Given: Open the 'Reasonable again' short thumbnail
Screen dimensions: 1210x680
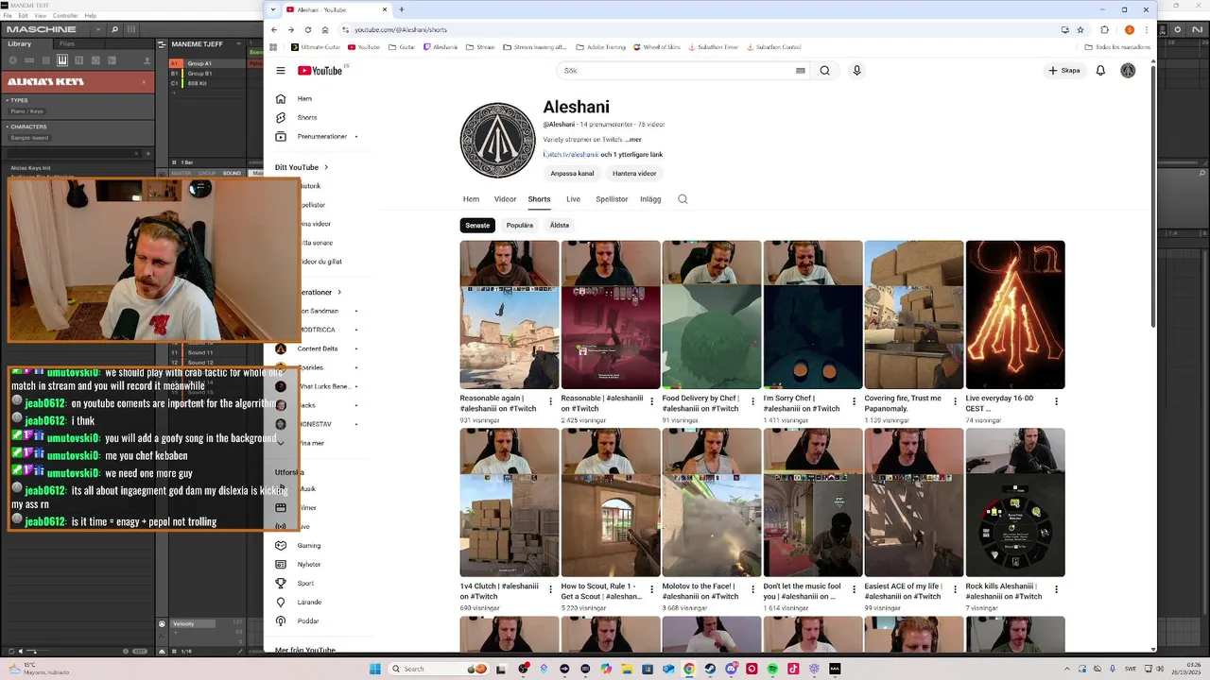Looking at the screenshot, I should (x=510, y=314).
